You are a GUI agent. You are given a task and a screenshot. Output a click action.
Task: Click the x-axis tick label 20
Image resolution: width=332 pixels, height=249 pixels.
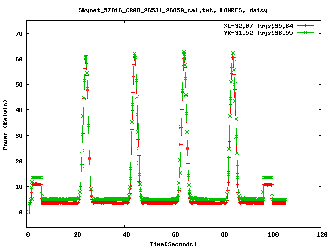(77, 234)
